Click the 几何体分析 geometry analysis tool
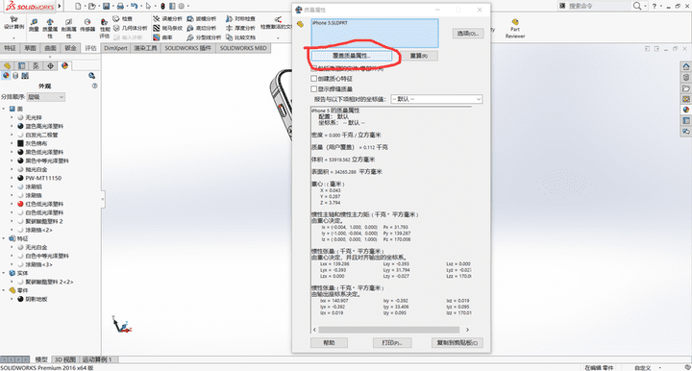Image resolution: width=692 pixels, height=371 pixels. 130,28
